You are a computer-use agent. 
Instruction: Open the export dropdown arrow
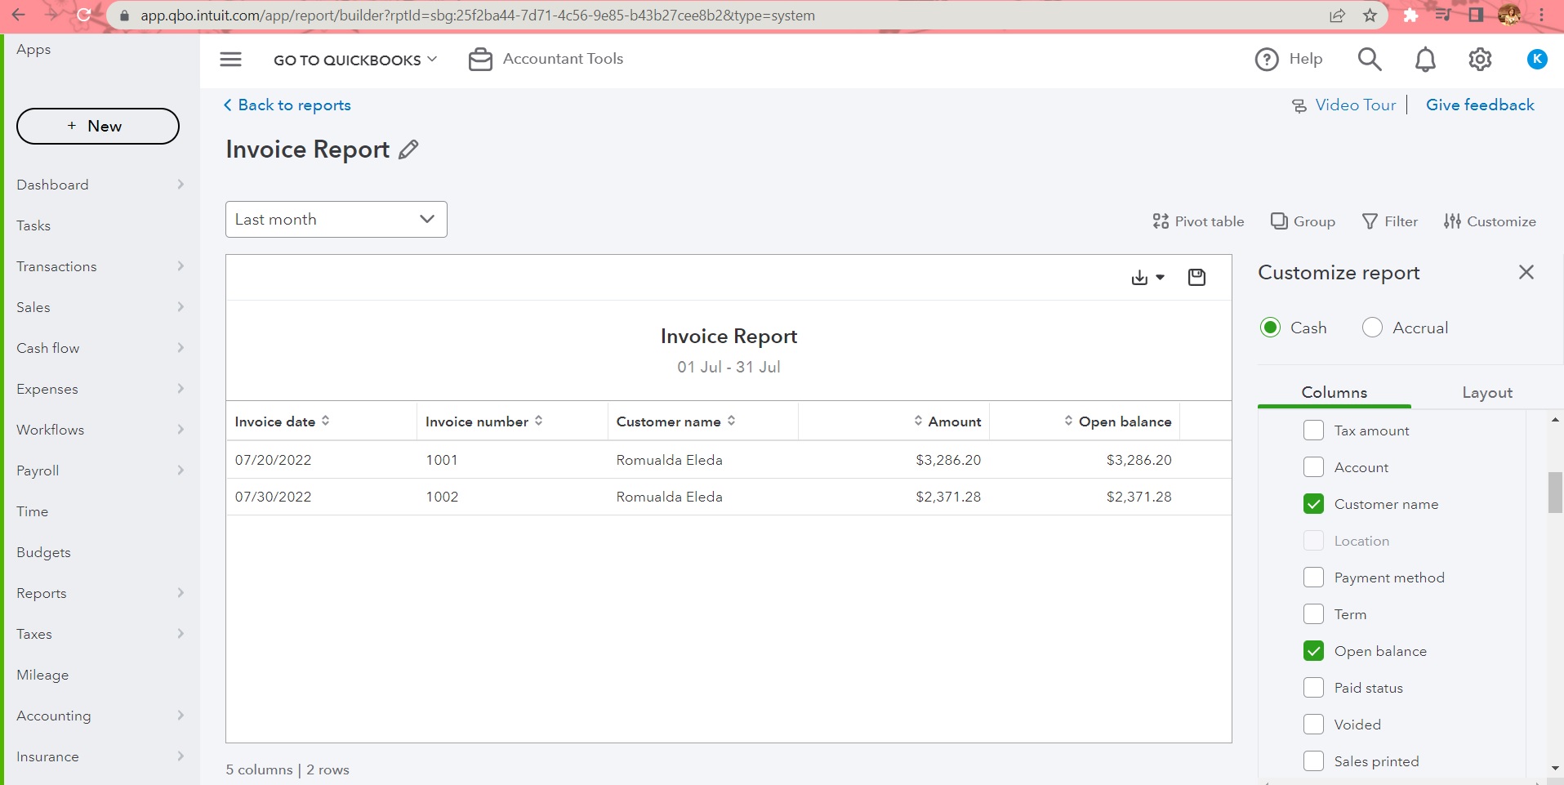1160,278
